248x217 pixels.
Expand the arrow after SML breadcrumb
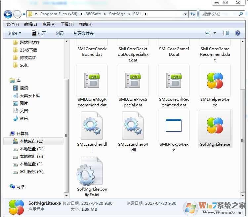pos(146,14)
